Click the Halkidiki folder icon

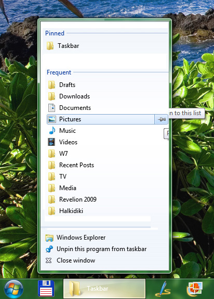pyautogui.click(x=51, y=211)
